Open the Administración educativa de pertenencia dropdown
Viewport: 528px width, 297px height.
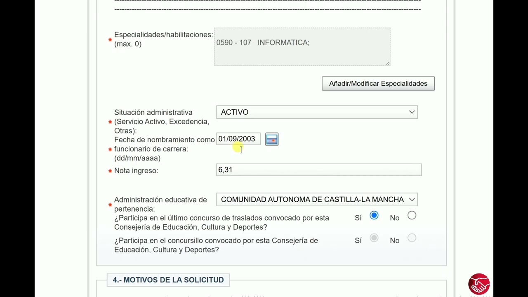tap(317, 200)
